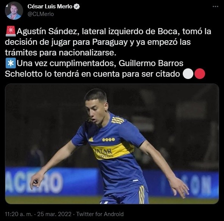
Task: Click the 25 mar. 2022 date
Action: click(54, 214)
